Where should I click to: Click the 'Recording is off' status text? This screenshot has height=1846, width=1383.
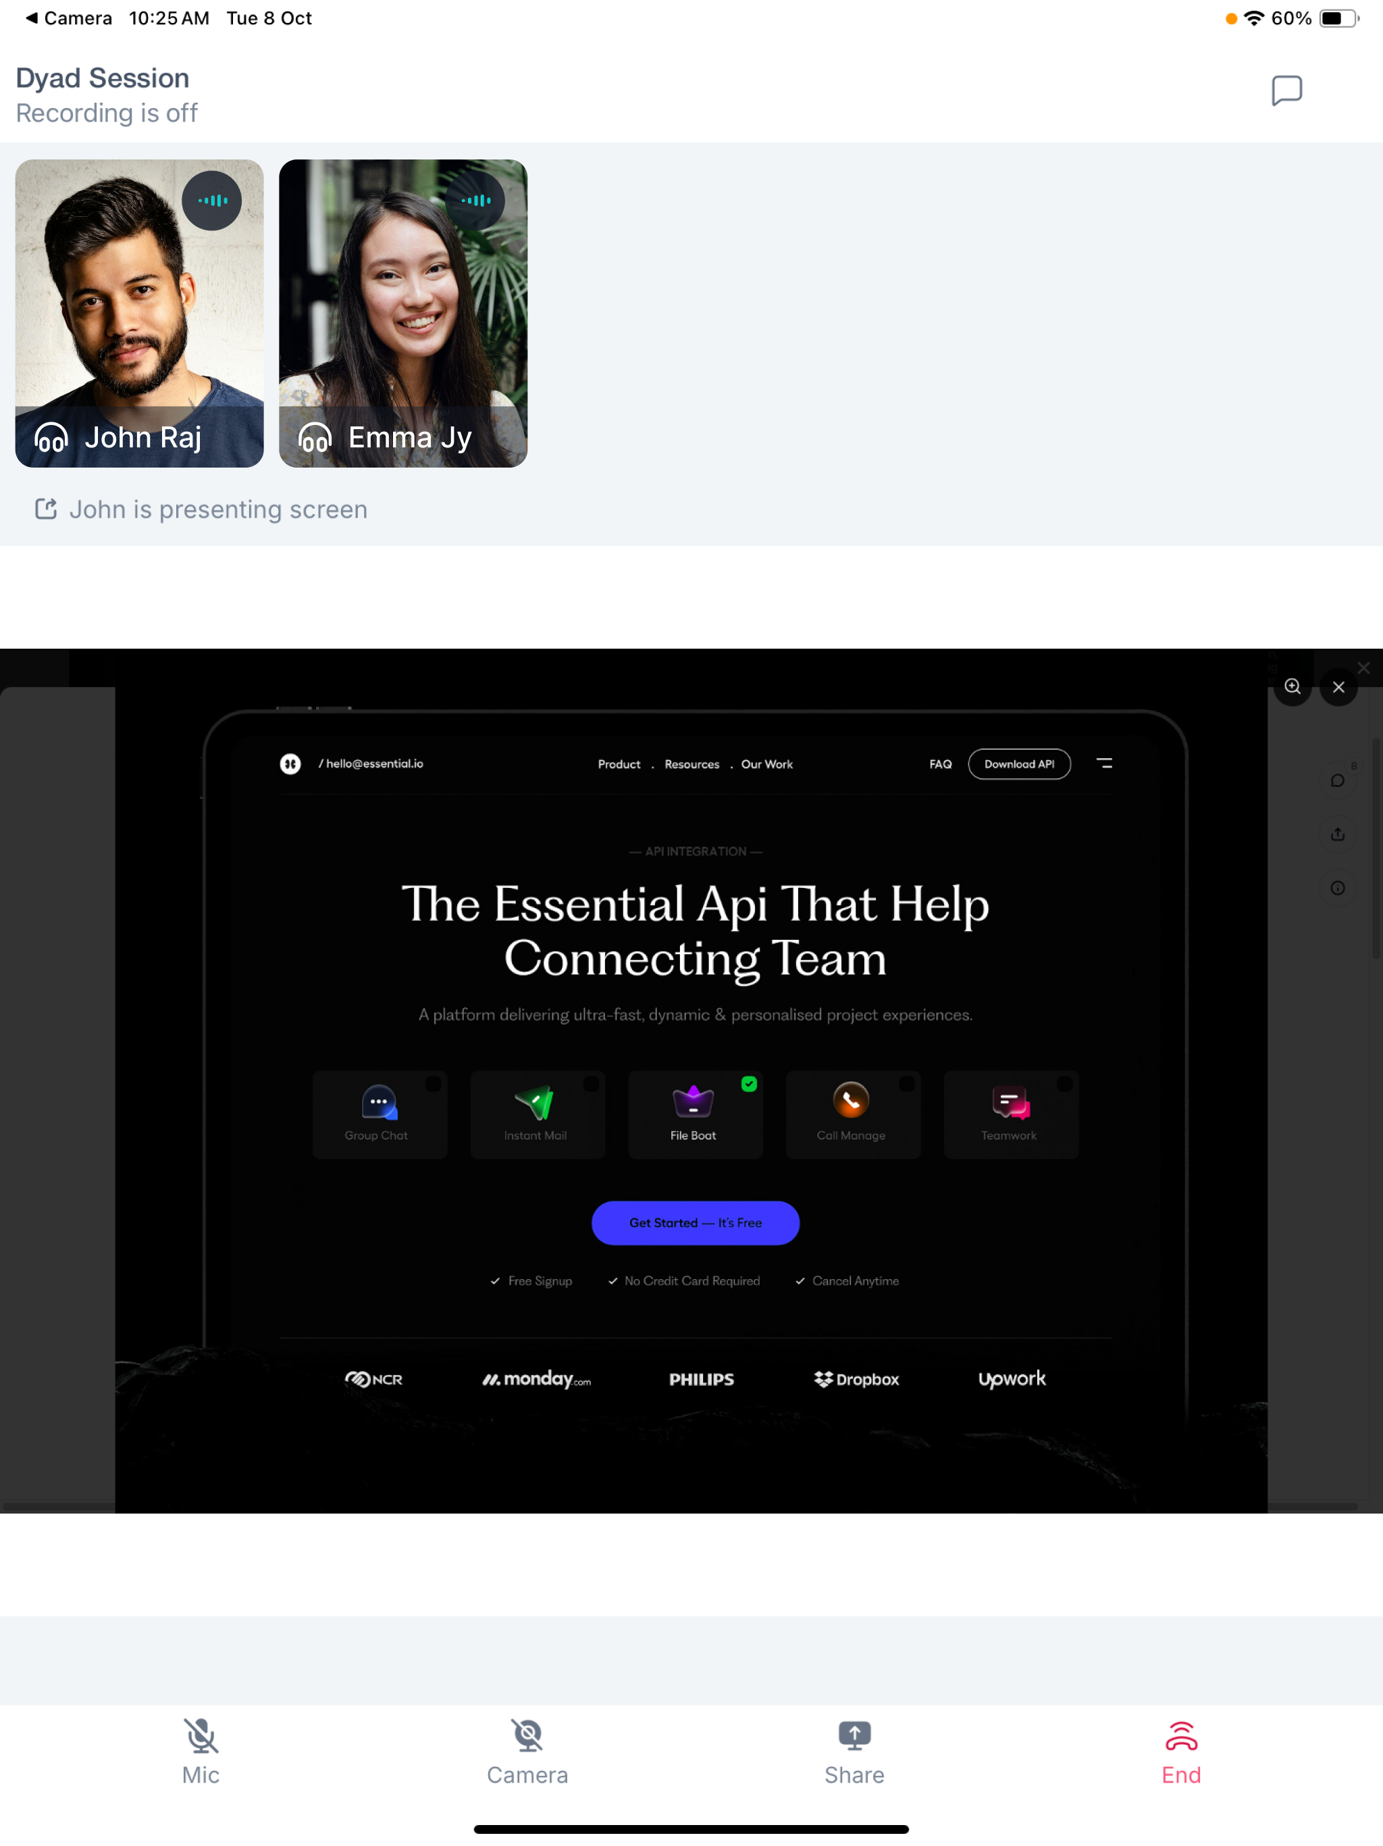coord(107,113)
